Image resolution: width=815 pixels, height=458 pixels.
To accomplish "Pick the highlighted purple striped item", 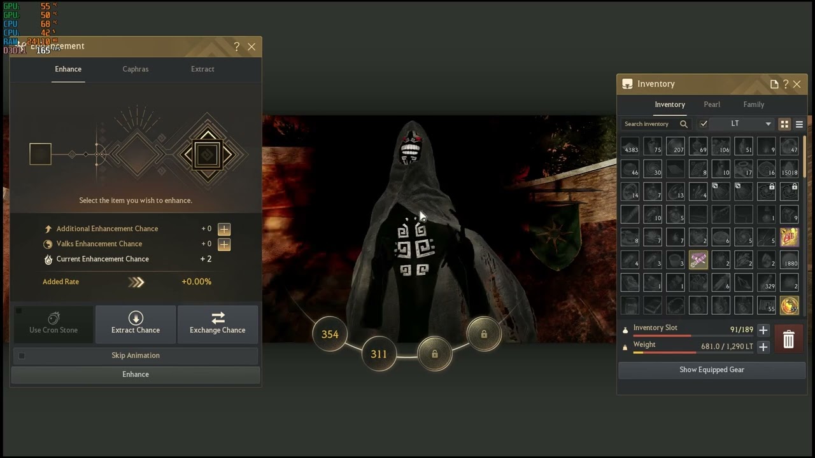I will point(698,260).
